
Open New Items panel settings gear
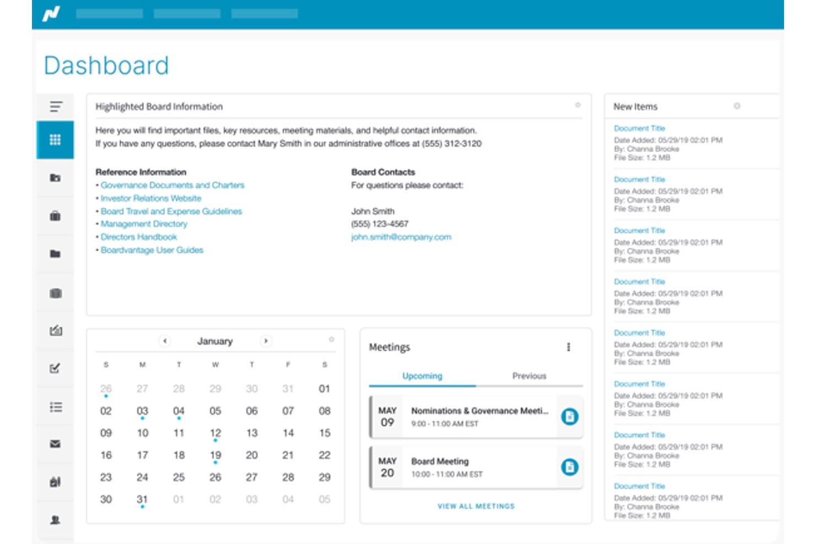tap(737, 106)
